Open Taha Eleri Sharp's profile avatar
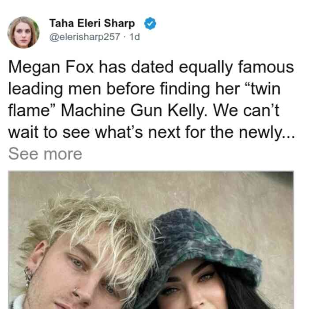 [23, 33]
